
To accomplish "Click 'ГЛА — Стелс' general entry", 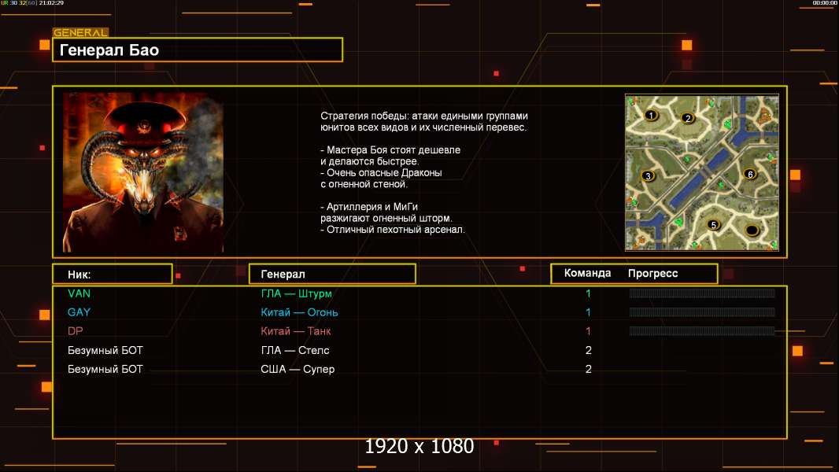I will [295, 350].
